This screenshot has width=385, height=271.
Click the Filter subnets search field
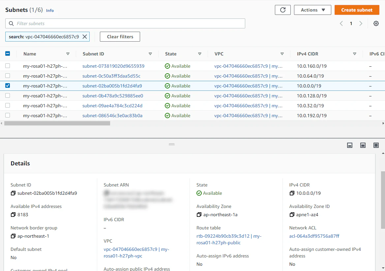[125, 23]
